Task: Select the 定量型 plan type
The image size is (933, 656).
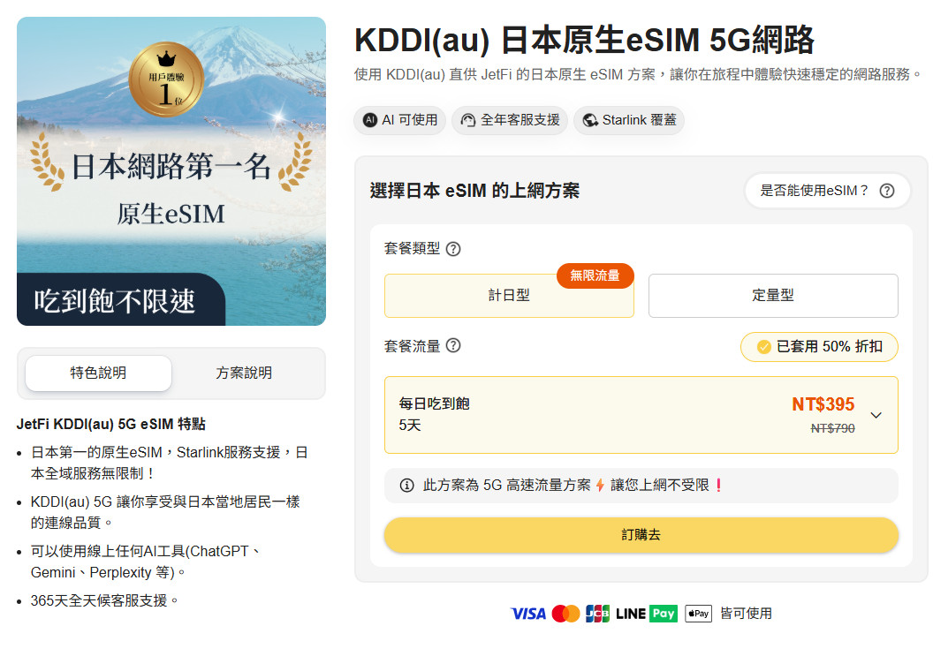Action: point(772,296)
